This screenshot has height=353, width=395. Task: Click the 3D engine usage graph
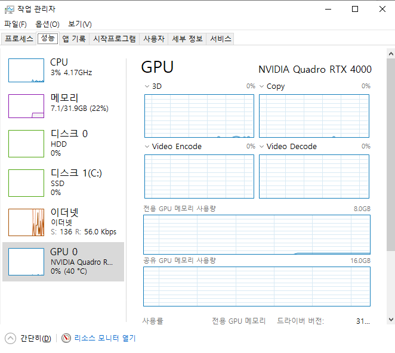pyautogui.click(x=199, y=116)
